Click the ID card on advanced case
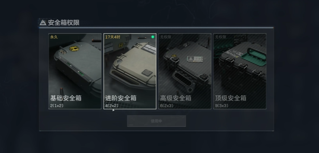This screenshot has width=319, height=153. click(x=194, y=59)
